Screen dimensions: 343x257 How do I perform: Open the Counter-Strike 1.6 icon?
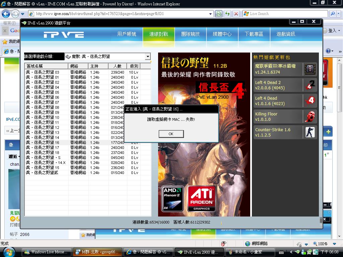tap(310, 132)
